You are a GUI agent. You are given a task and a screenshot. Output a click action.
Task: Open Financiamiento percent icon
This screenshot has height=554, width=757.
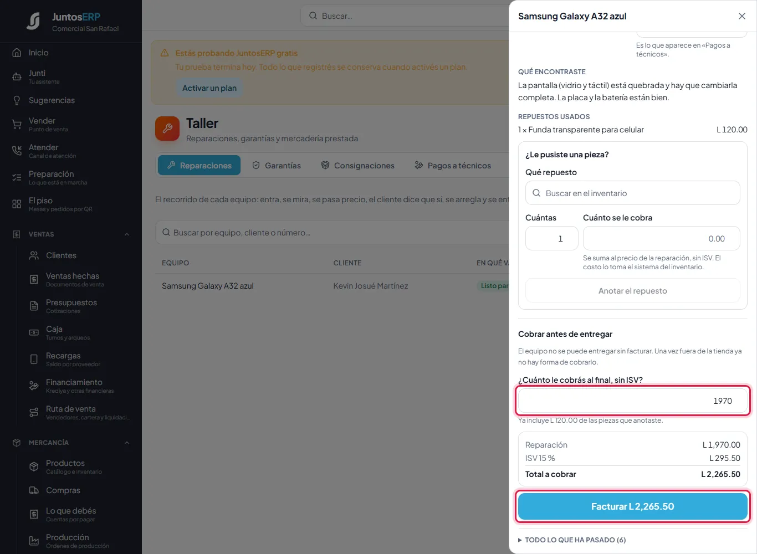[x=34, y=386]
